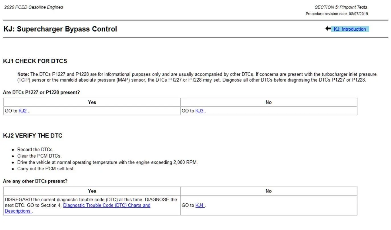391x230 pixels.
Task: Open Diagnostic Trouble Code Charts and Descriptions link
Action: click(x=77, y=208)
